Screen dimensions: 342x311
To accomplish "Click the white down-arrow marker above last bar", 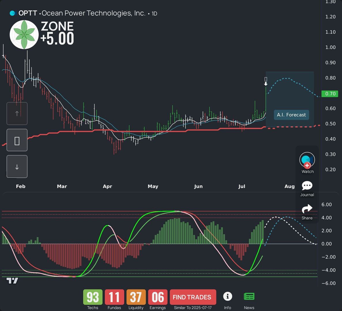I will click(266, 84).
